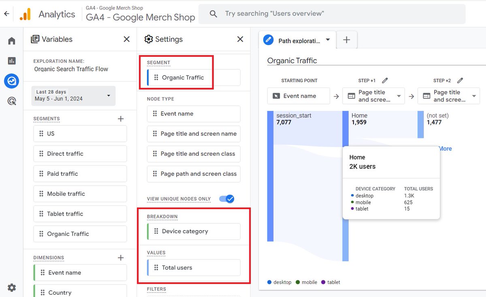Select US segment in Variables
Image resolution: width=486 pixels, height=297 pixels.
(x=80, y=133)
